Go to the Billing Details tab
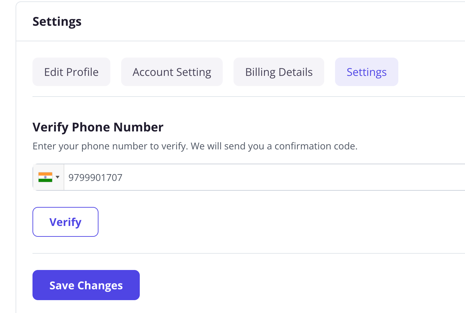The height and width of the screenshot is (313, 465). pos(279,72)
